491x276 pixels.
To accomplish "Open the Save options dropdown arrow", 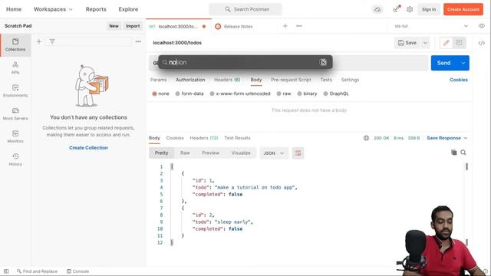I will (x=425, y=43).
